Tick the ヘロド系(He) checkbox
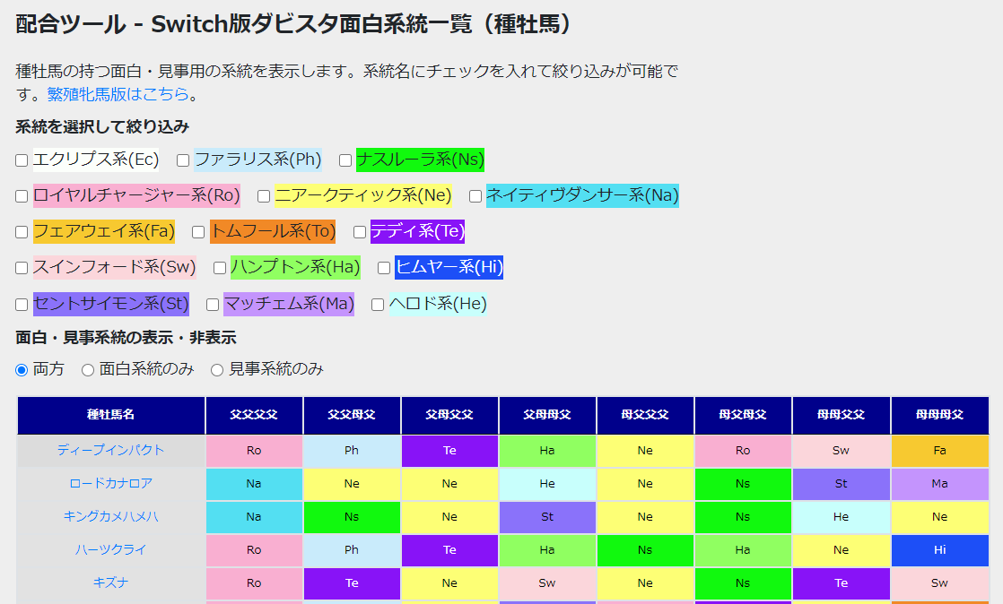Image resolution: width=1003 pixels, height=604 pixels. 378,304
